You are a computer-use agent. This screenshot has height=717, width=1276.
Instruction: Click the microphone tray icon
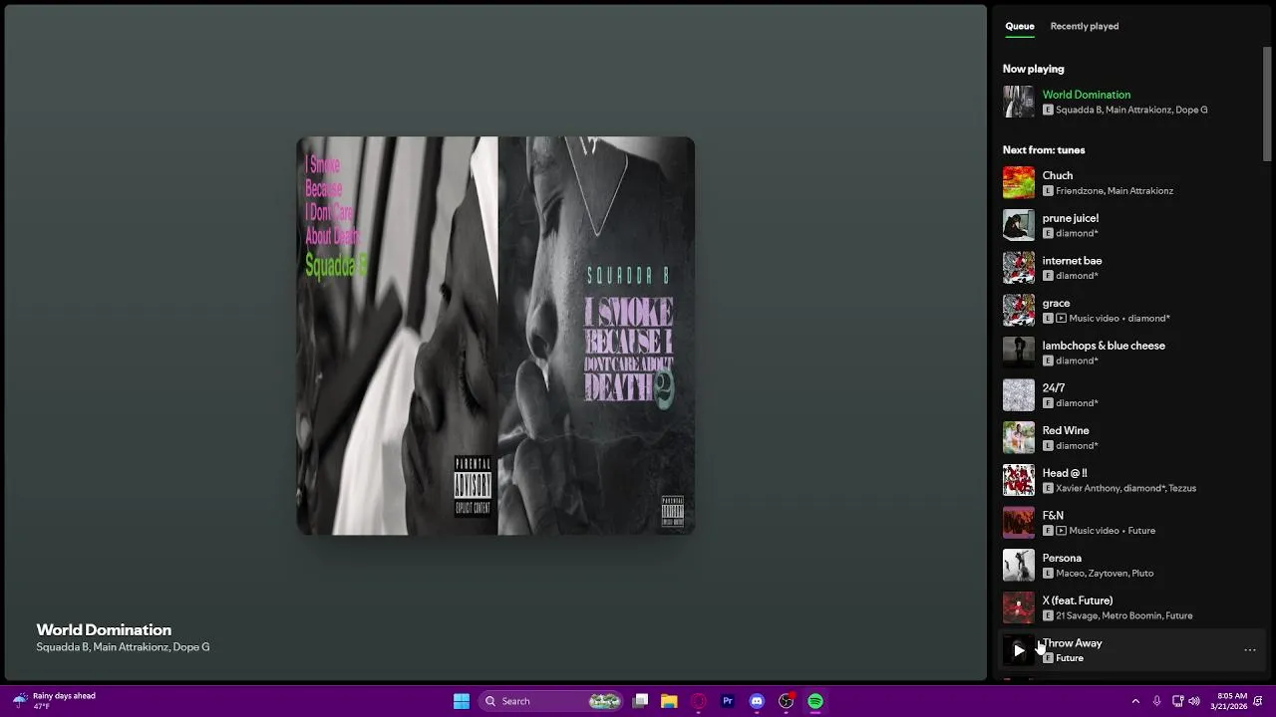tap(1156, 701)
